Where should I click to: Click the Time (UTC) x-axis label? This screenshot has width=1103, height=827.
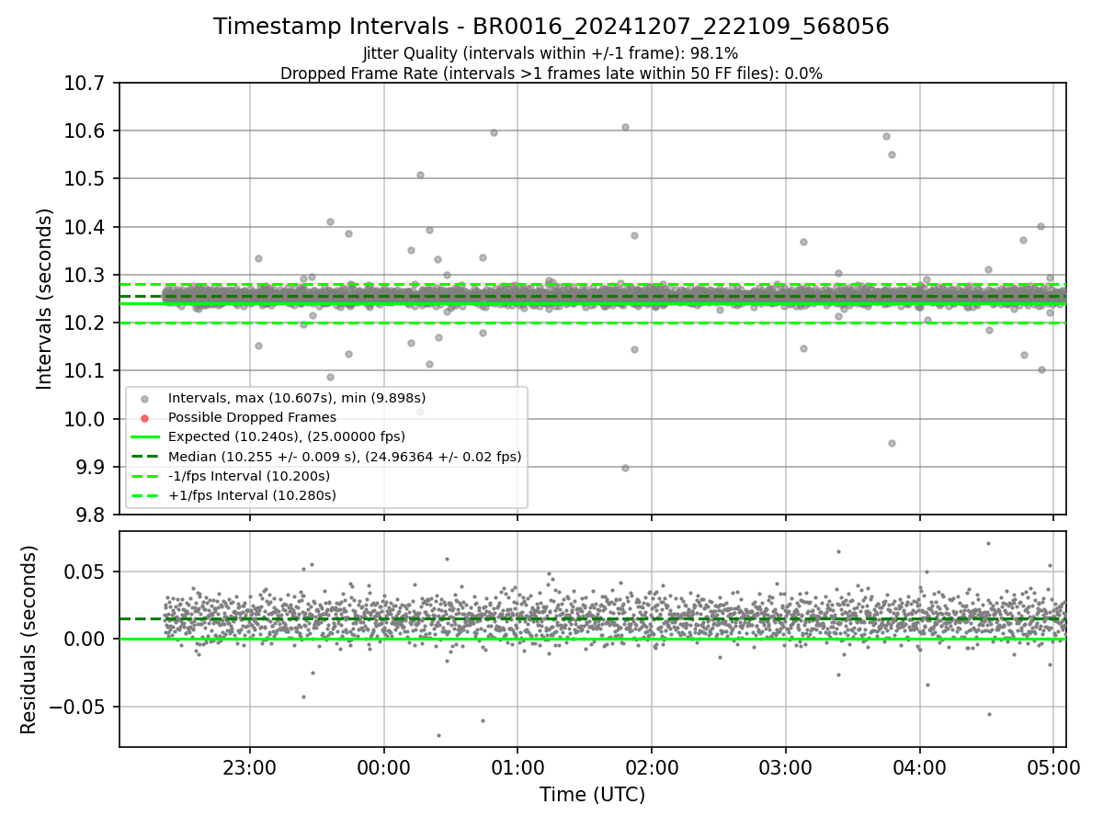(x=592, y=794)
